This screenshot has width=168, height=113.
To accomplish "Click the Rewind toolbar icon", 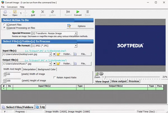I will tap(68, 12).
